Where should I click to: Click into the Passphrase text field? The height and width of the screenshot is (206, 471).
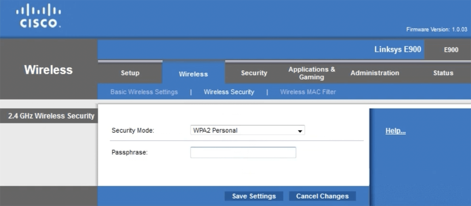click(243, 153)
